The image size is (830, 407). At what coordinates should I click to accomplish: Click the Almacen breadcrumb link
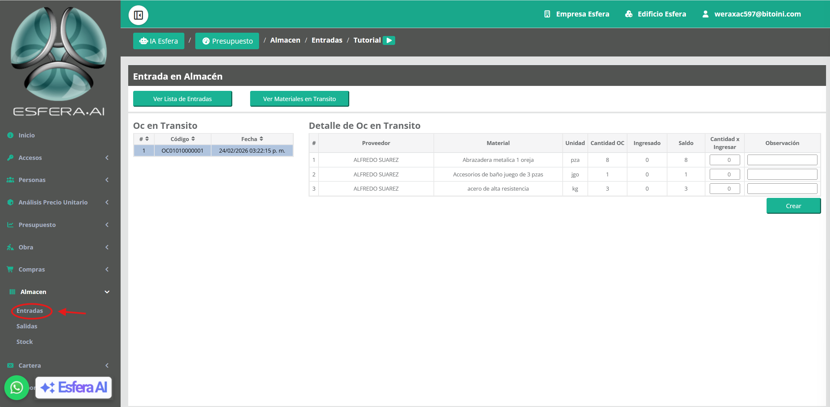285,40
